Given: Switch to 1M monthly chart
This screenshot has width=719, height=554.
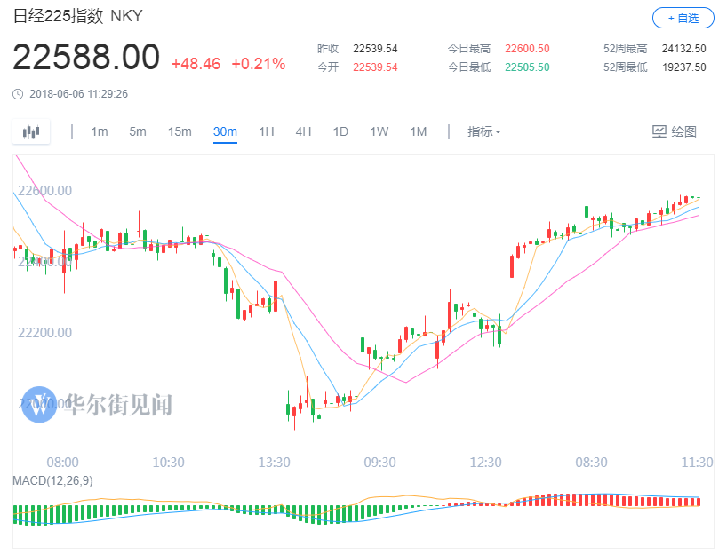Looking at the screenshot, I should click(x=418, y=131).
